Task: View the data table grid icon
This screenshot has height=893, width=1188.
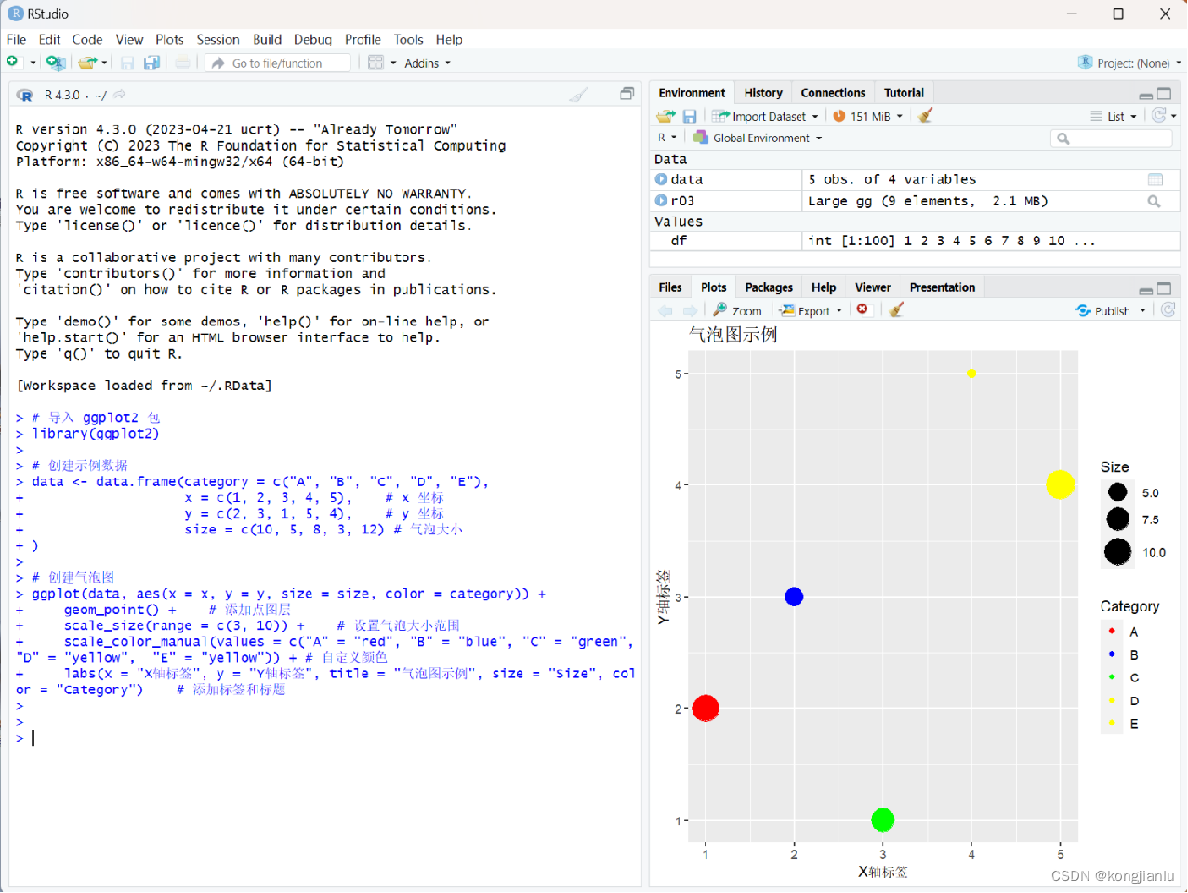Action: pos(1155,179)
